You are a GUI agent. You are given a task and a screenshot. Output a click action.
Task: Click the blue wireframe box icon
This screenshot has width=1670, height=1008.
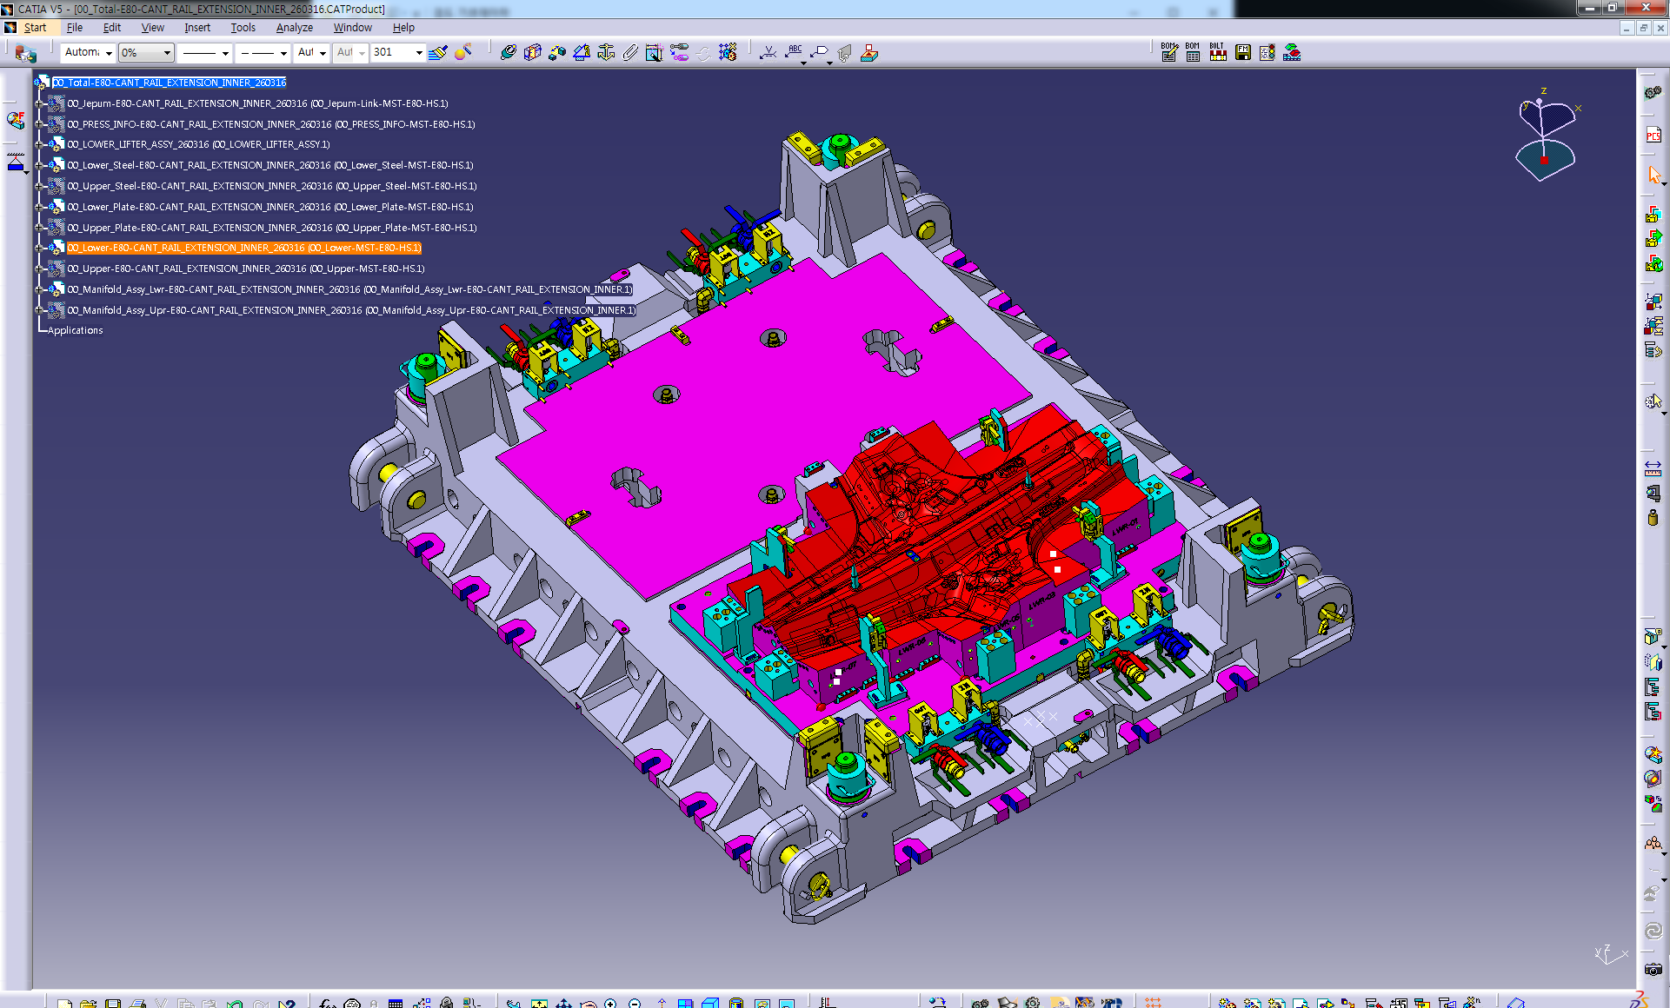click(x=533, y=53)
